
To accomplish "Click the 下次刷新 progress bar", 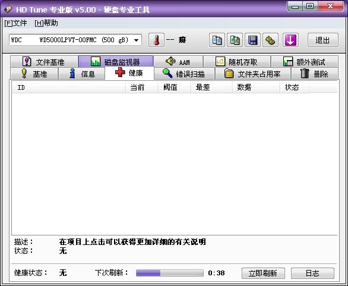I will (170, 273).
